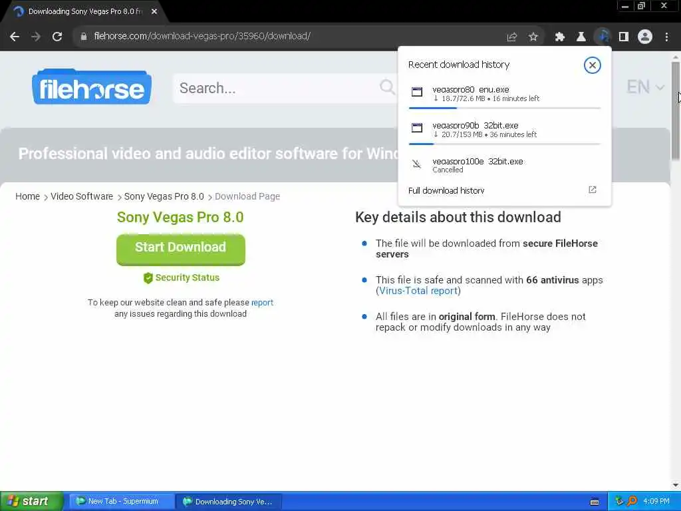
Task: Show the browser side panel
Action: [x=624, y=37]
